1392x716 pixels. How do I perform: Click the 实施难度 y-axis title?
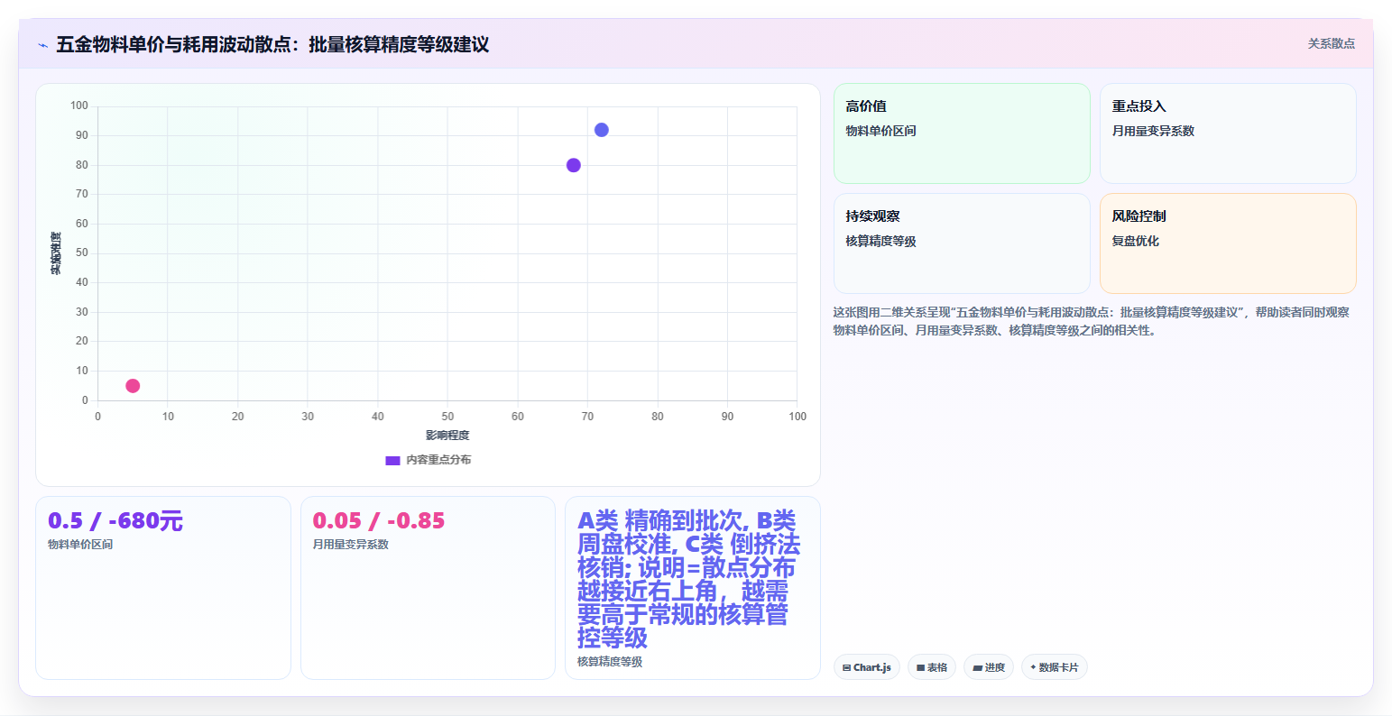[56, 253]
